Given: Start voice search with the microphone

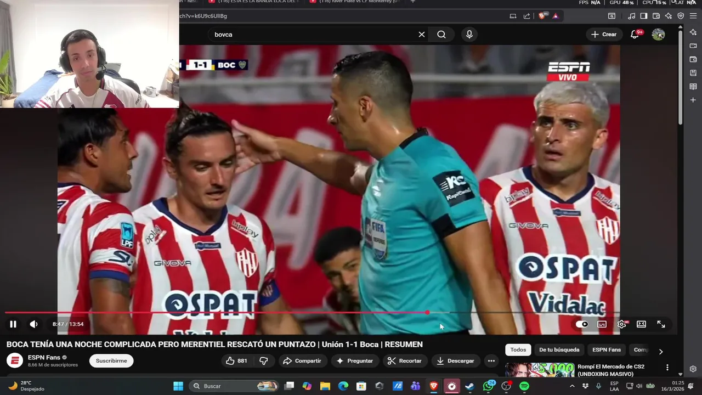Looking at the screenshot, I should tap(469, 35).
